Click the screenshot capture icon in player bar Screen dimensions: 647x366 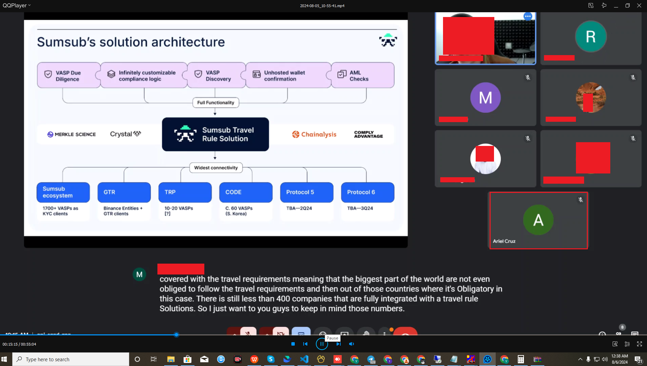click(615, 344)
